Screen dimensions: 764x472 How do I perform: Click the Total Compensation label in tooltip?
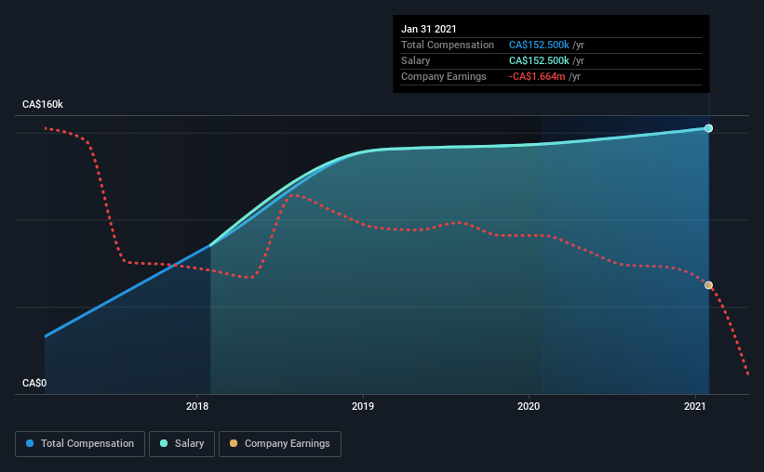coord(448,45)
